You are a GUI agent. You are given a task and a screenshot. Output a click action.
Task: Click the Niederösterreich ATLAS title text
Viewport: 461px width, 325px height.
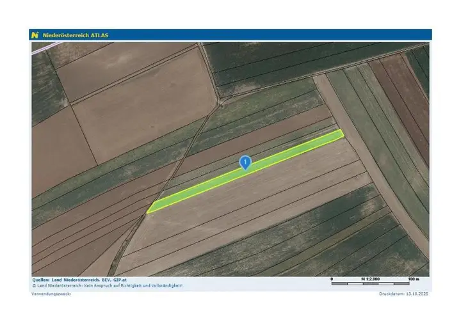76,35
